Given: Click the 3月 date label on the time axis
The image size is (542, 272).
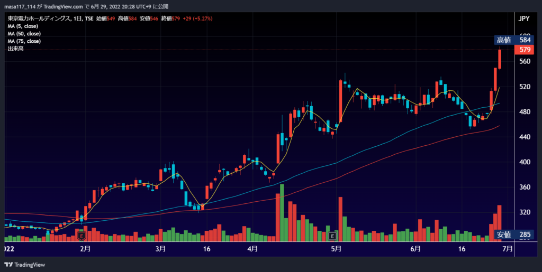Looking at the screenshot, I should click(160, 249).
